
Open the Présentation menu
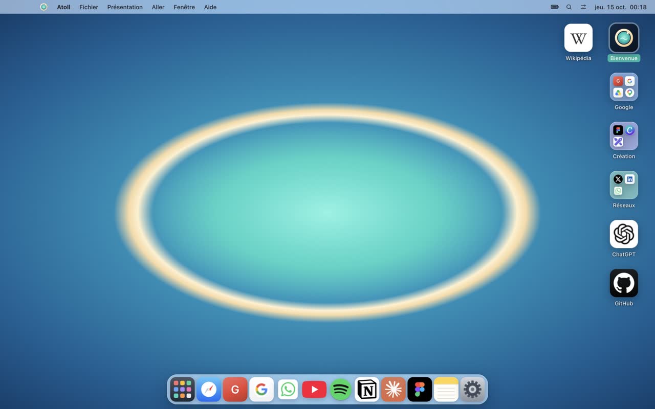(x=125, y=7)
